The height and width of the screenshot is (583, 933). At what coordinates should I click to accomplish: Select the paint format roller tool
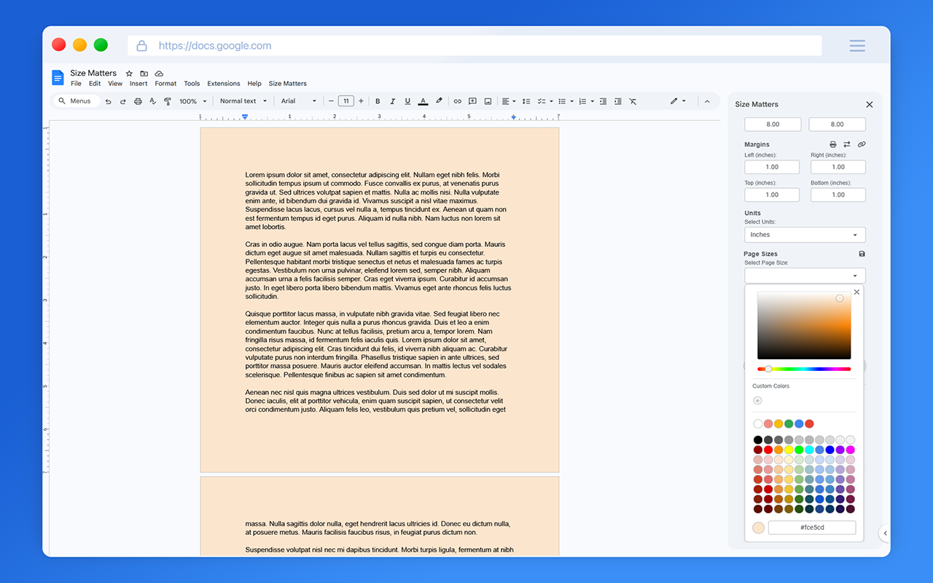tap(168, 101)
